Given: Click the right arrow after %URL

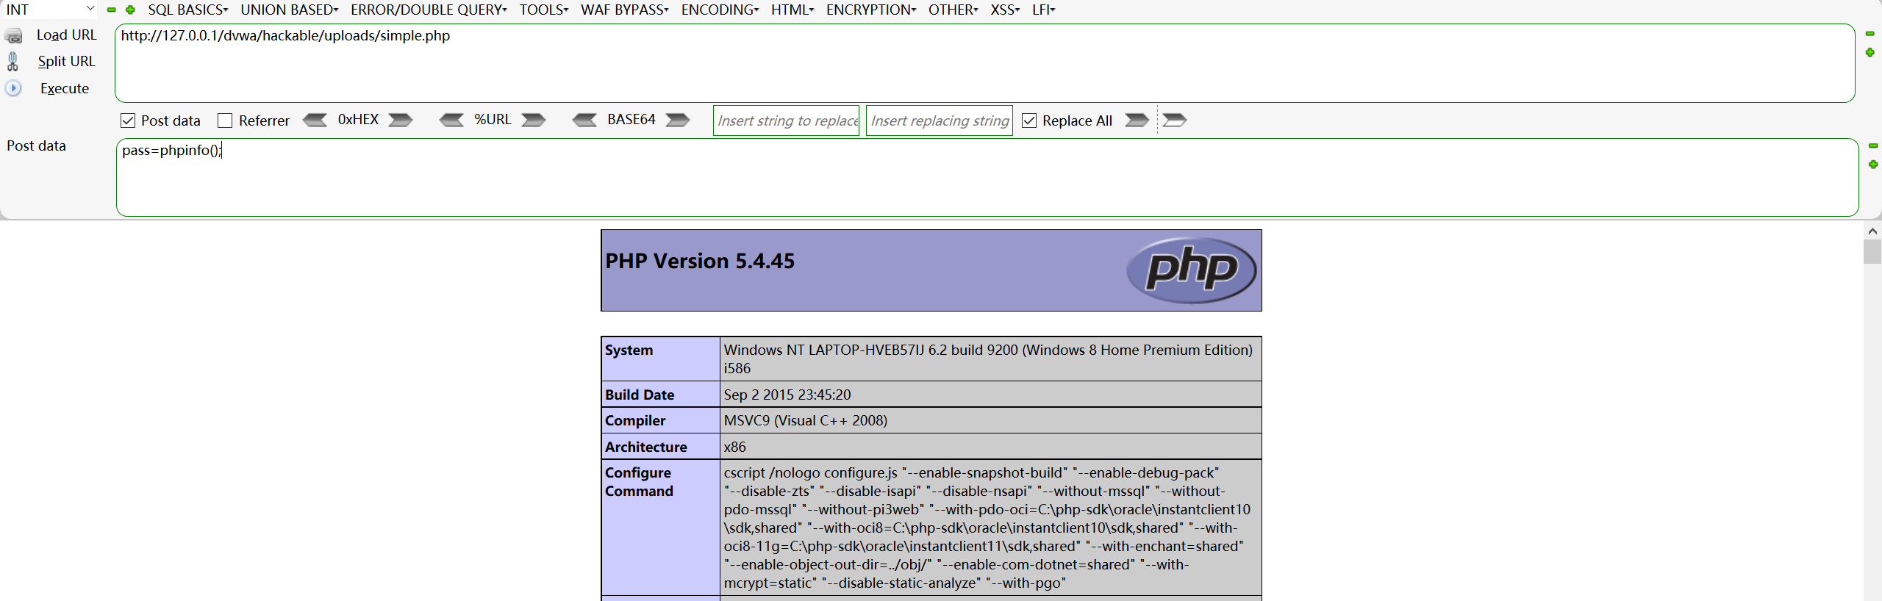Looking at the screenshot, I should coord(534,120).
